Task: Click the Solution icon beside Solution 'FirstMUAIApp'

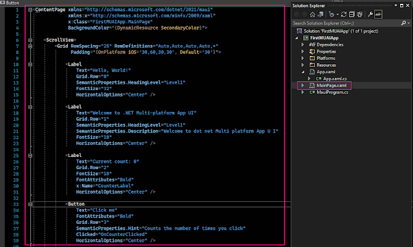Action: [299, 31]
